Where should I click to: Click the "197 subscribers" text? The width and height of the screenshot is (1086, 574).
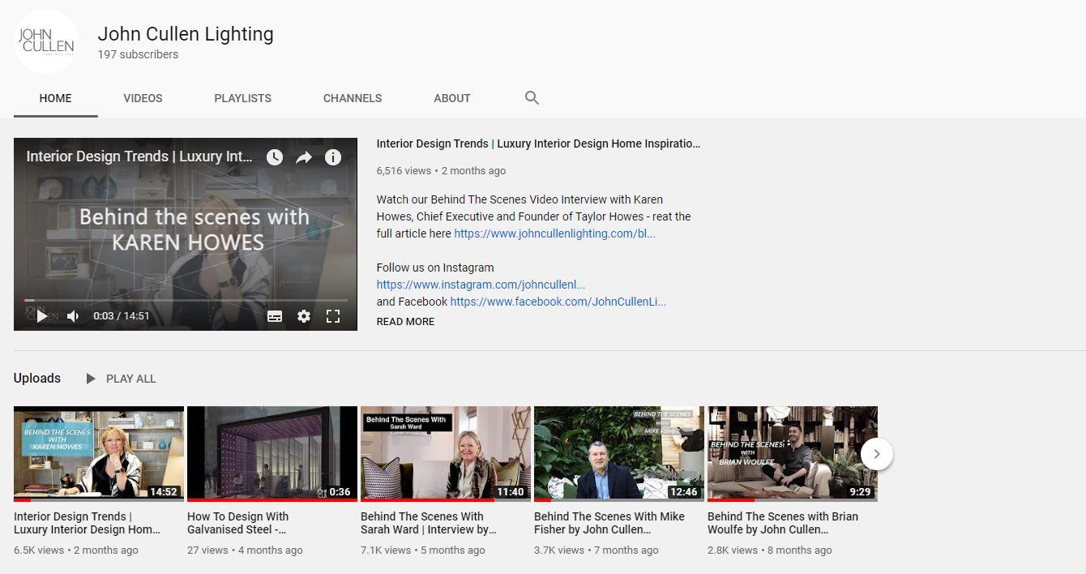tap(138, 54)
